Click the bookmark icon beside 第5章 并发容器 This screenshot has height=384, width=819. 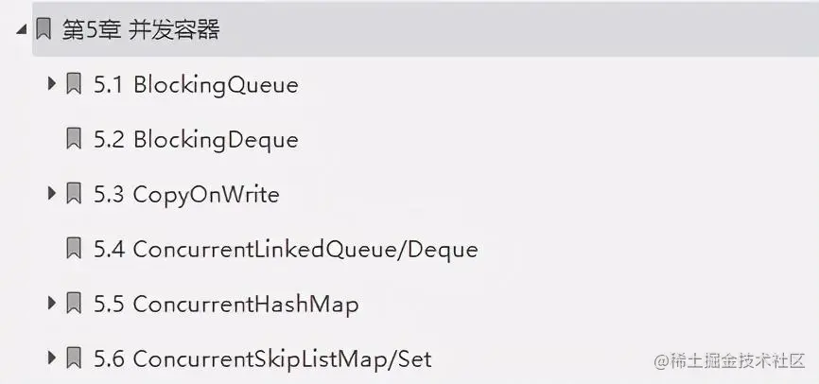[x=43, y=30]
